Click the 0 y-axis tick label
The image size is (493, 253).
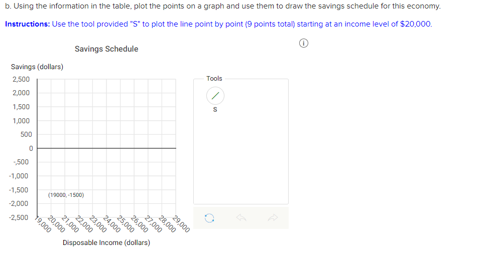pos(31,148)
